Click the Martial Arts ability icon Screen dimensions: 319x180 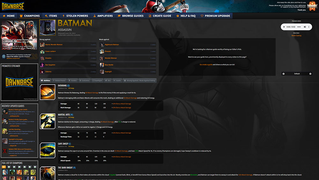(x=48, y=121)
